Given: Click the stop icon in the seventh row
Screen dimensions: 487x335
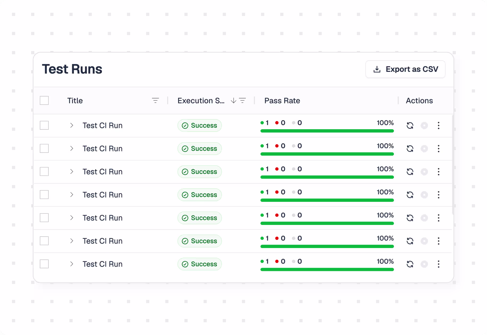Looking at the screenshot, I should click(424, 264).
